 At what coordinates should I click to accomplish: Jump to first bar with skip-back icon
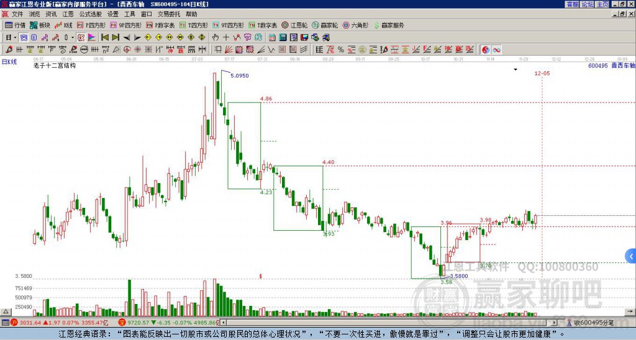104,38
